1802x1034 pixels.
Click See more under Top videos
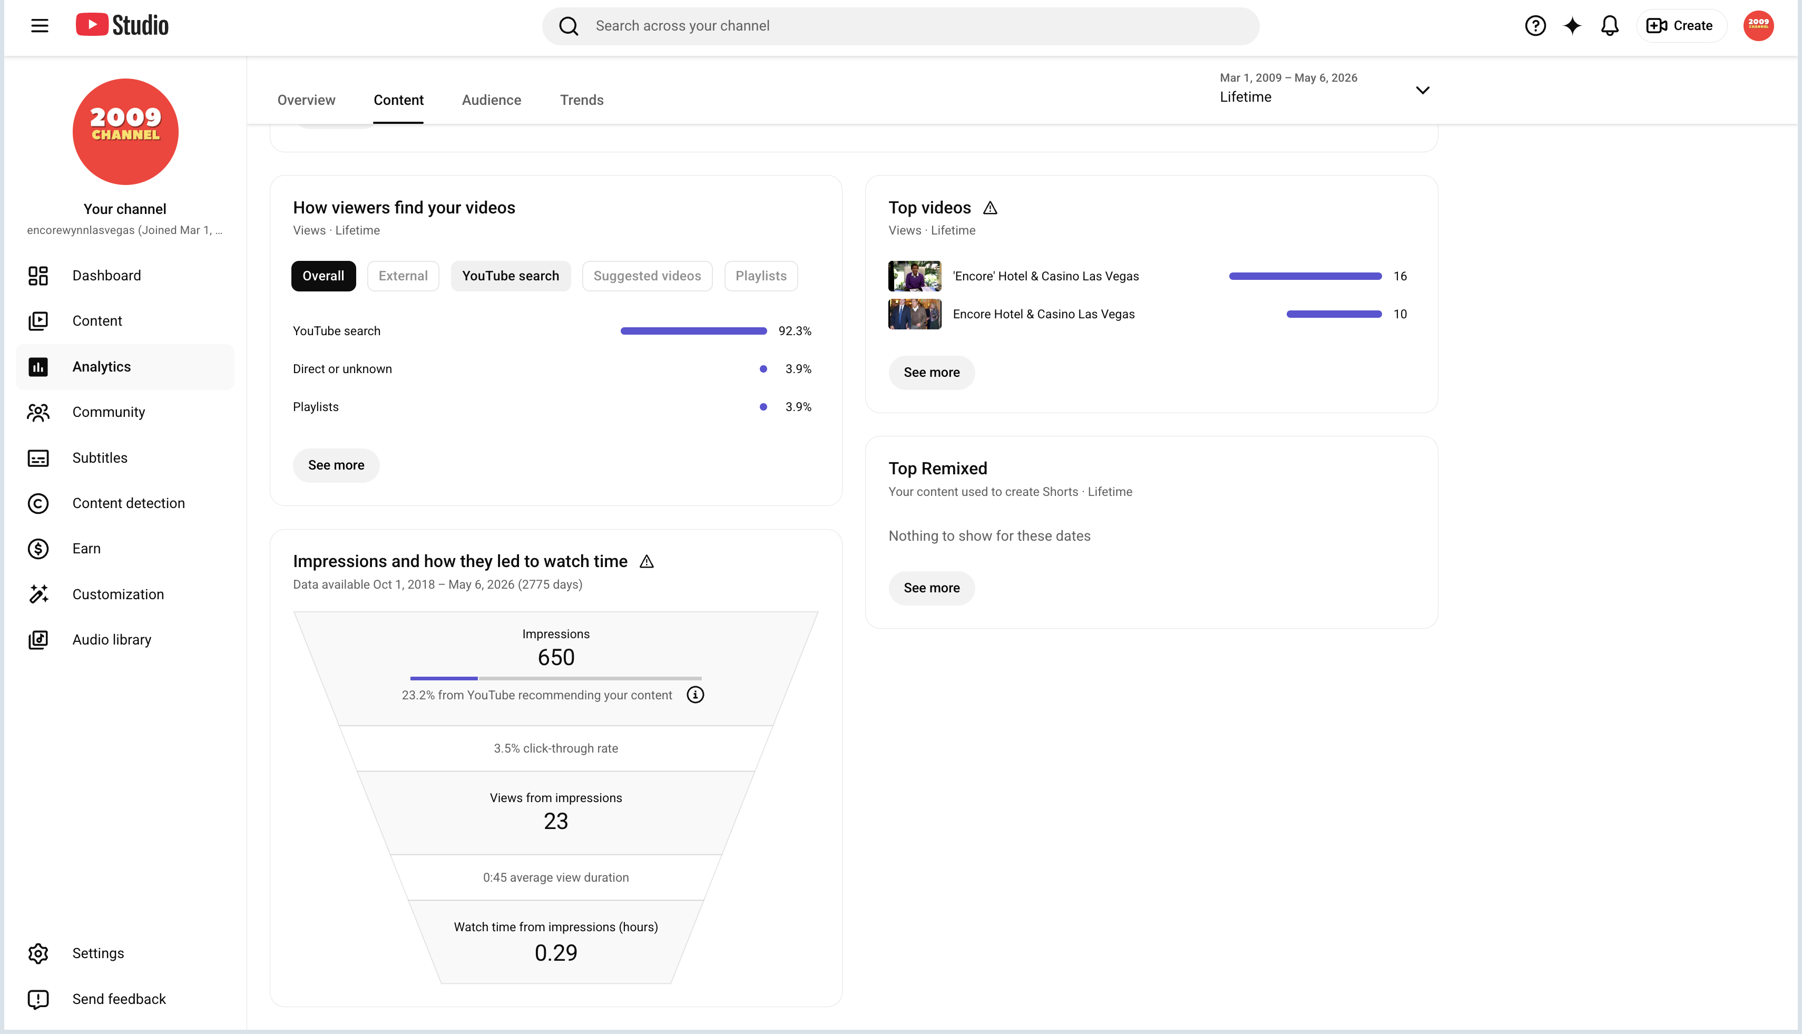(932, 373)
